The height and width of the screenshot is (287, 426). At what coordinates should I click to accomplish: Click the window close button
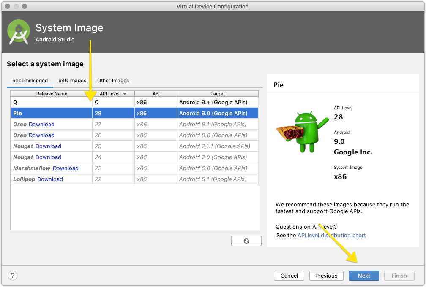pyautogui.click(x=8, y=6)
